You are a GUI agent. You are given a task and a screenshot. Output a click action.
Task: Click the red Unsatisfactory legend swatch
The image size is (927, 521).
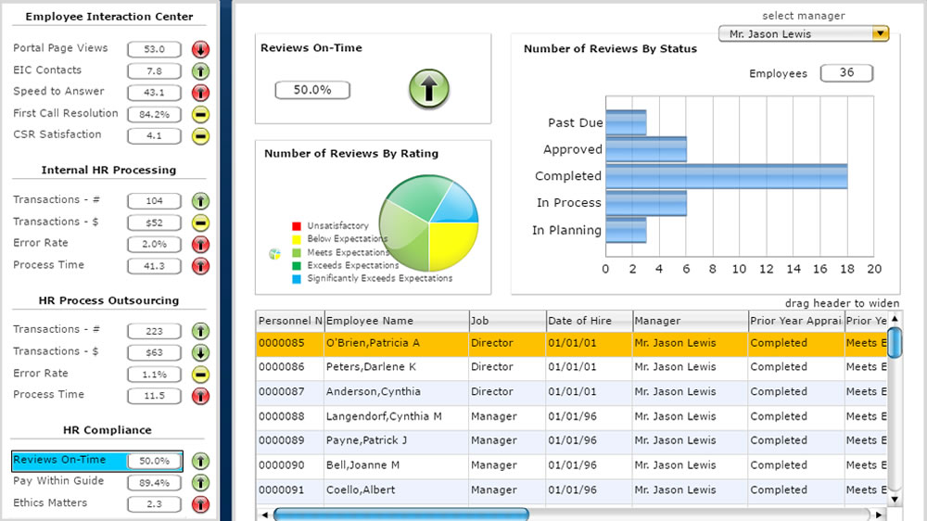click(x=297, y=226)
